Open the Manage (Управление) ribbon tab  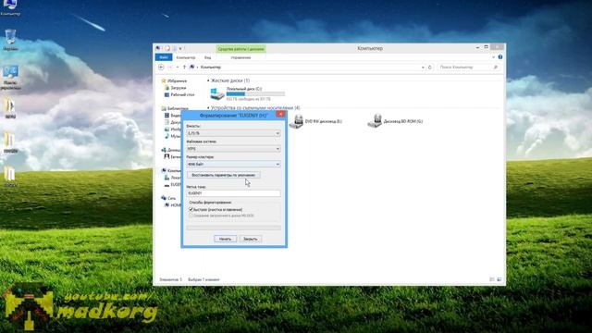[x=240, y=57]
